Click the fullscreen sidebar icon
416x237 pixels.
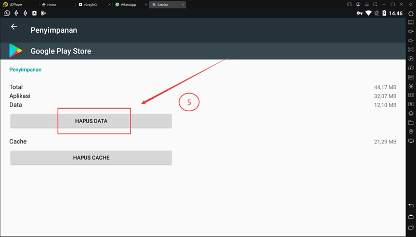tap(411, 49)
